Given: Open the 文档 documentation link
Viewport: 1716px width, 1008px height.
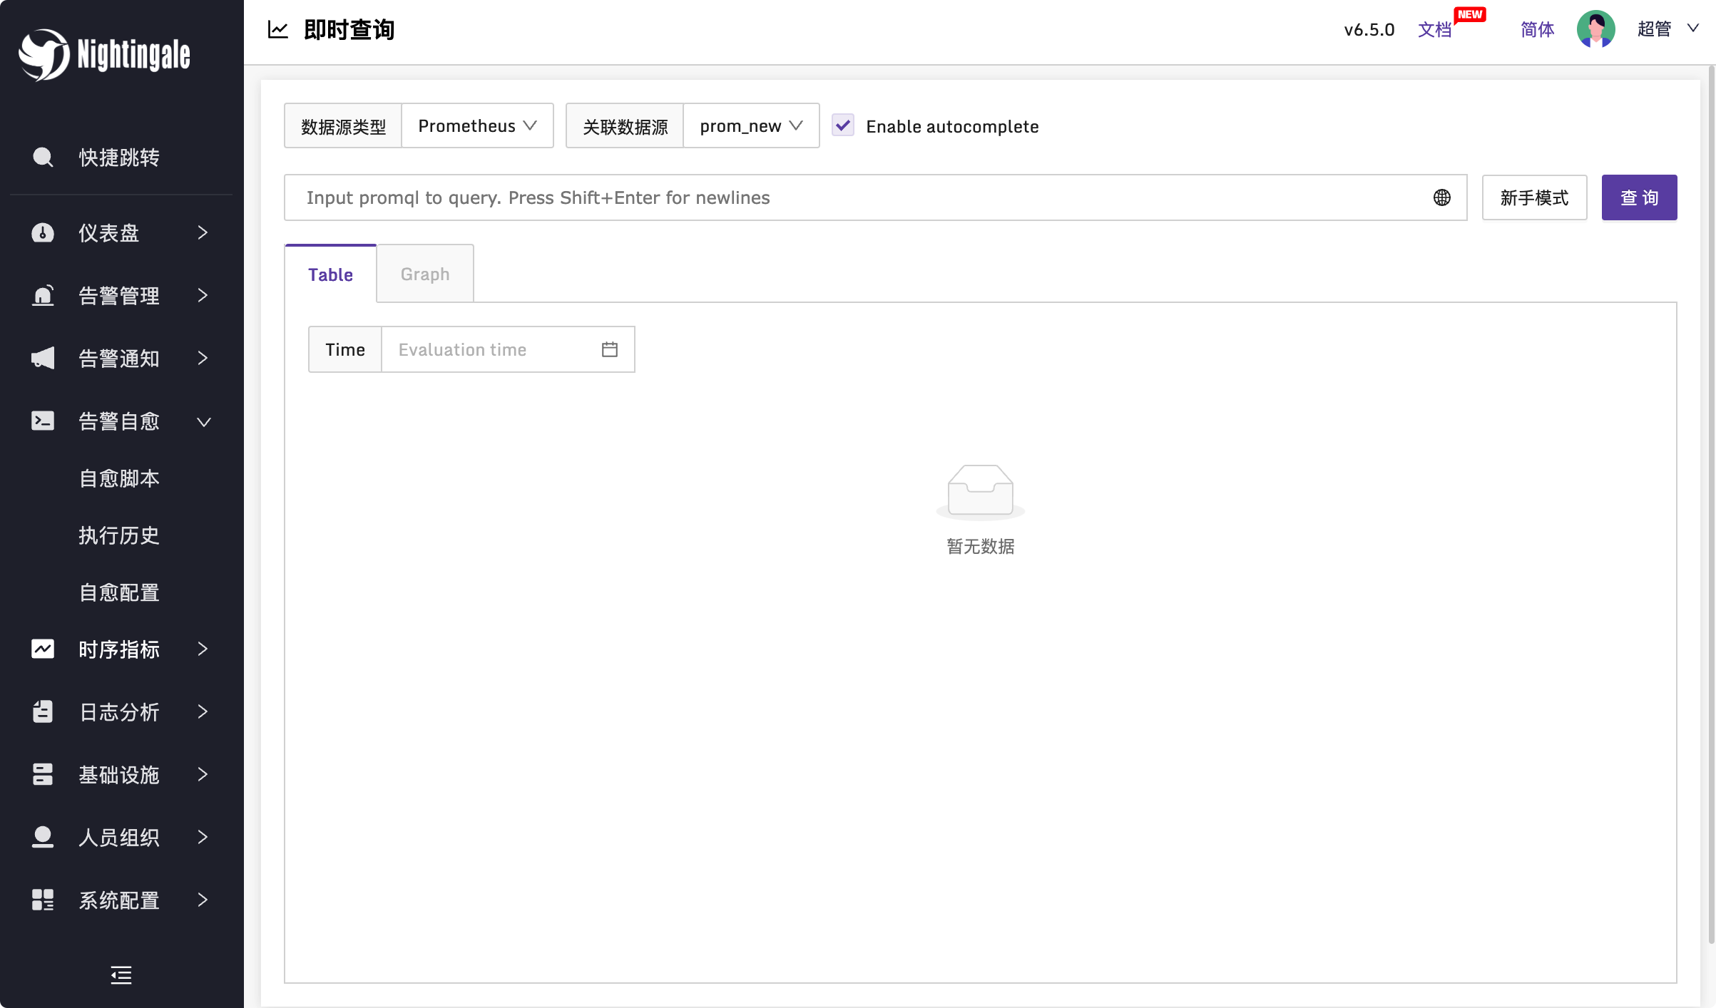Looking at the screenshot, I should click(x=1434, y=29).
